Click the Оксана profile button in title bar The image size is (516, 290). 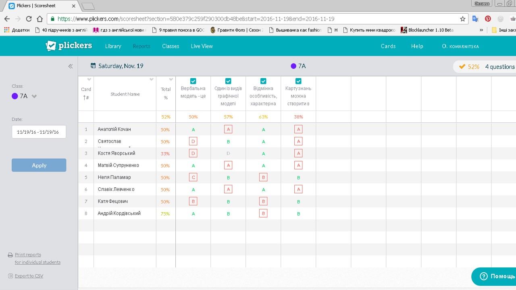click(482, 4)
